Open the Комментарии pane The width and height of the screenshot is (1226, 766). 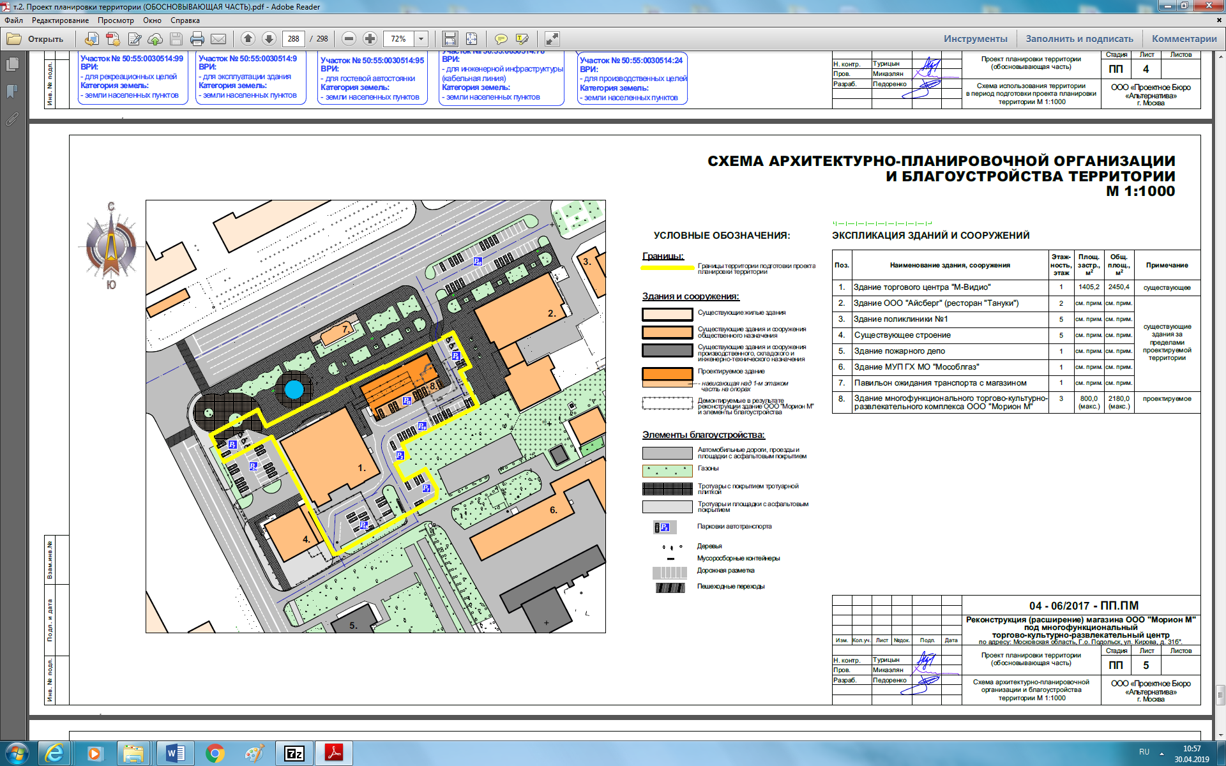1184,39
